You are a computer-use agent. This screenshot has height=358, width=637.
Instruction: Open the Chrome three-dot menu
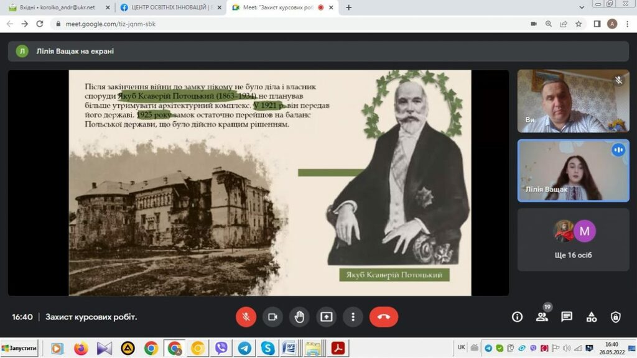coord(628,24)
